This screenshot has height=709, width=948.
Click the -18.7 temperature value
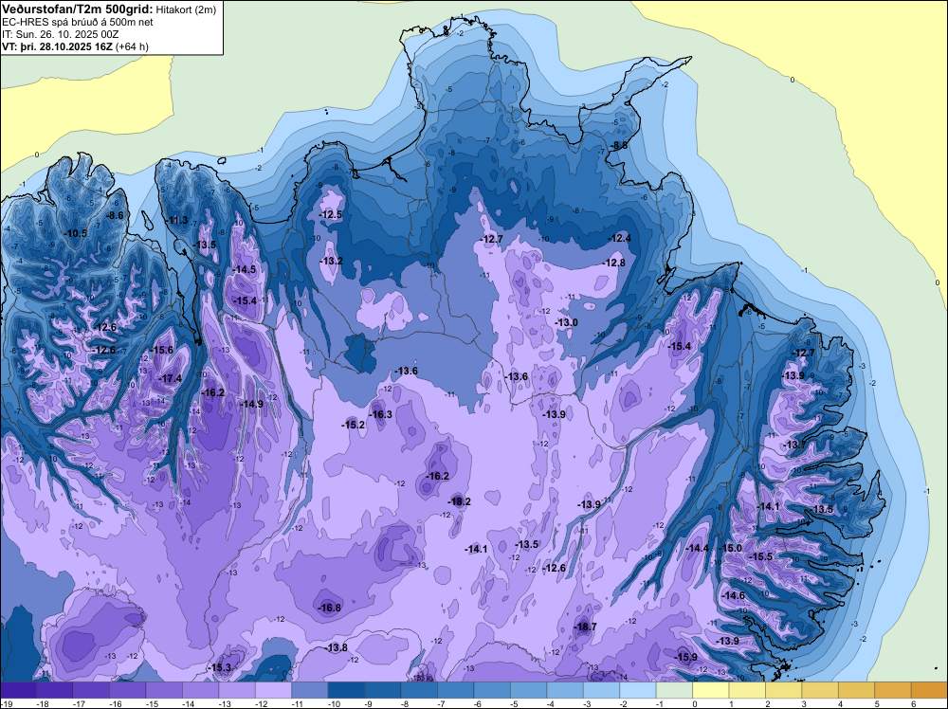(x=585, y=627)
